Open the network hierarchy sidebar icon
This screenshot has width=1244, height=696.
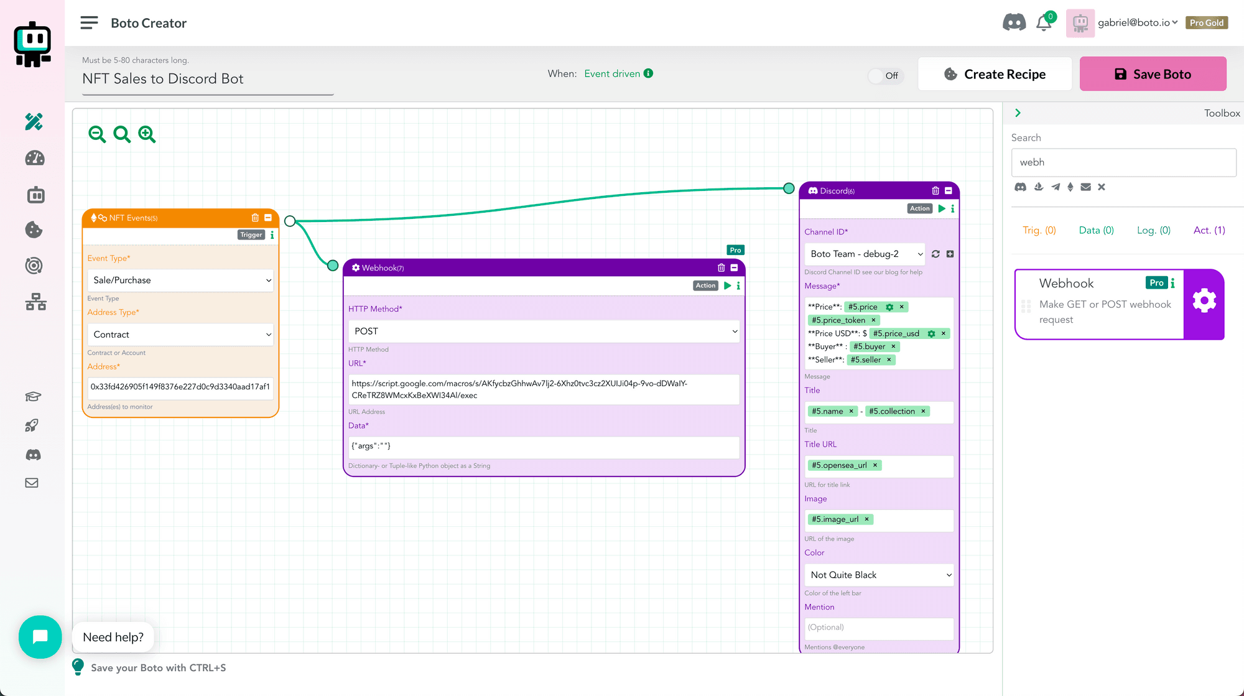tap(35, 302)
